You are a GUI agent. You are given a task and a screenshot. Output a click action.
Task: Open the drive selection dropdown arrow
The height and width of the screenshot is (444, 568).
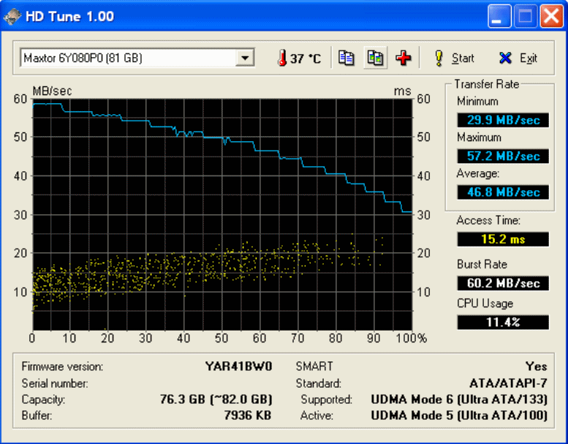[x=245, y=58]
